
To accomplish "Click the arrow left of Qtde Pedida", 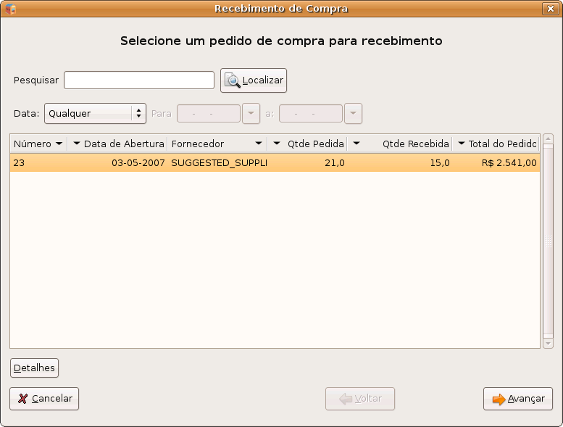I will coord(277,144).
